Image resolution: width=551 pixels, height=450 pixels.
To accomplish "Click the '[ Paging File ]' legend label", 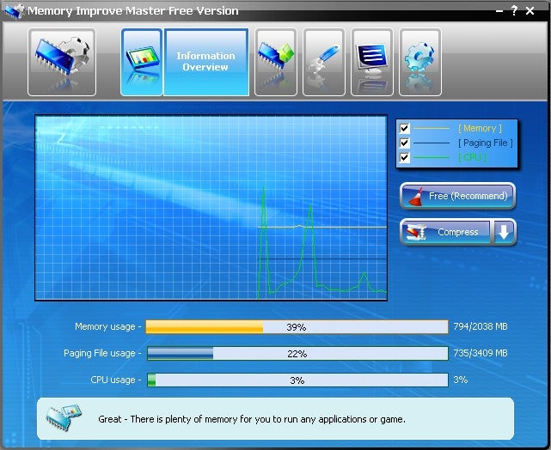I will click(x=486, y=143).
